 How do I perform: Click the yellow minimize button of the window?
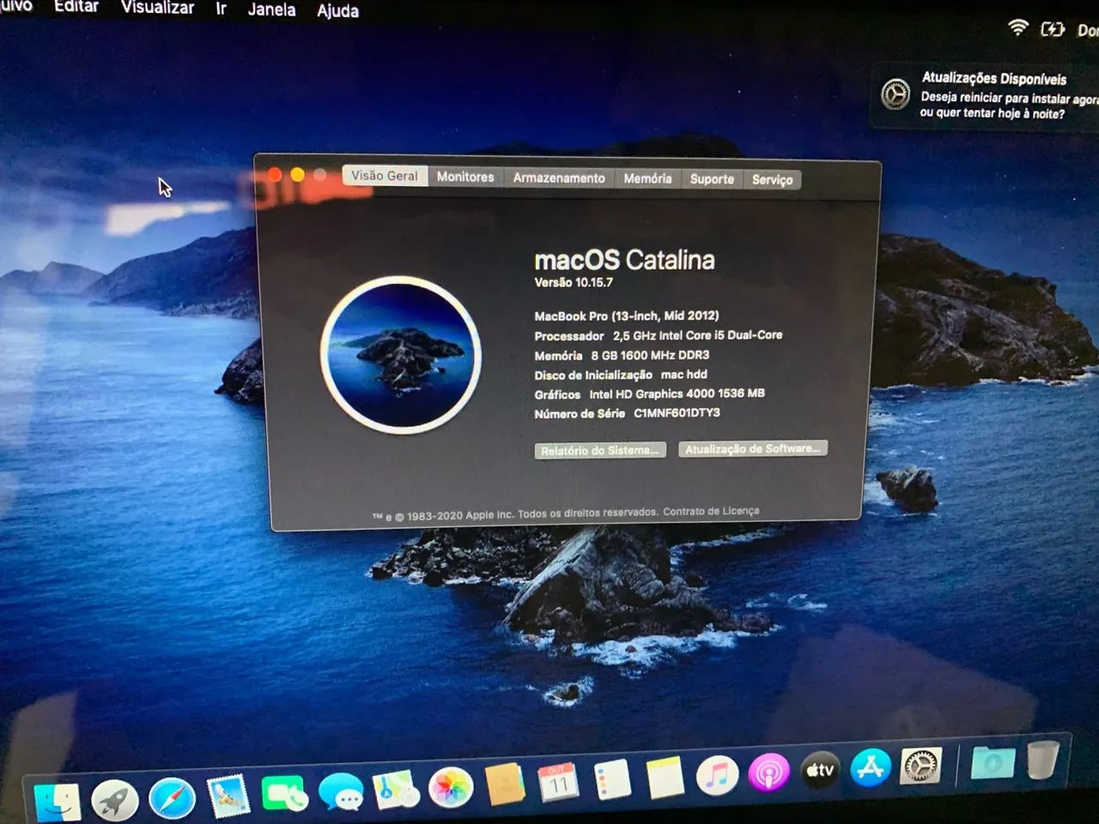click(297, 175)
